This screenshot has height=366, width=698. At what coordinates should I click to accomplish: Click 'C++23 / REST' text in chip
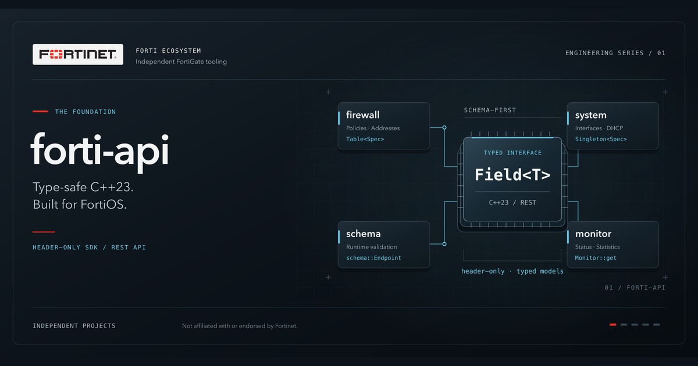pos(512,202)
